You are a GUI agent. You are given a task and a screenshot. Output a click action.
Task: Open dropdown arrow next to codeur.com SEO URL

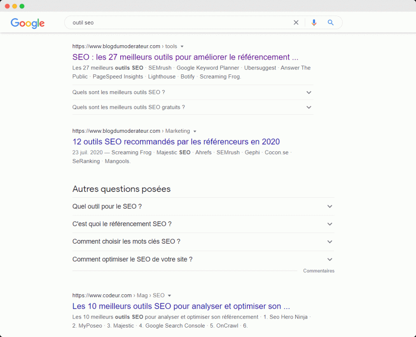pos(169,296)
